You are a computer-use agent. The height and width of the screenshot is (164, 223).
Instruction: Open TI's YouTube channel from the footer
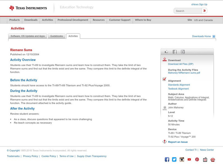tap(189, 159)
